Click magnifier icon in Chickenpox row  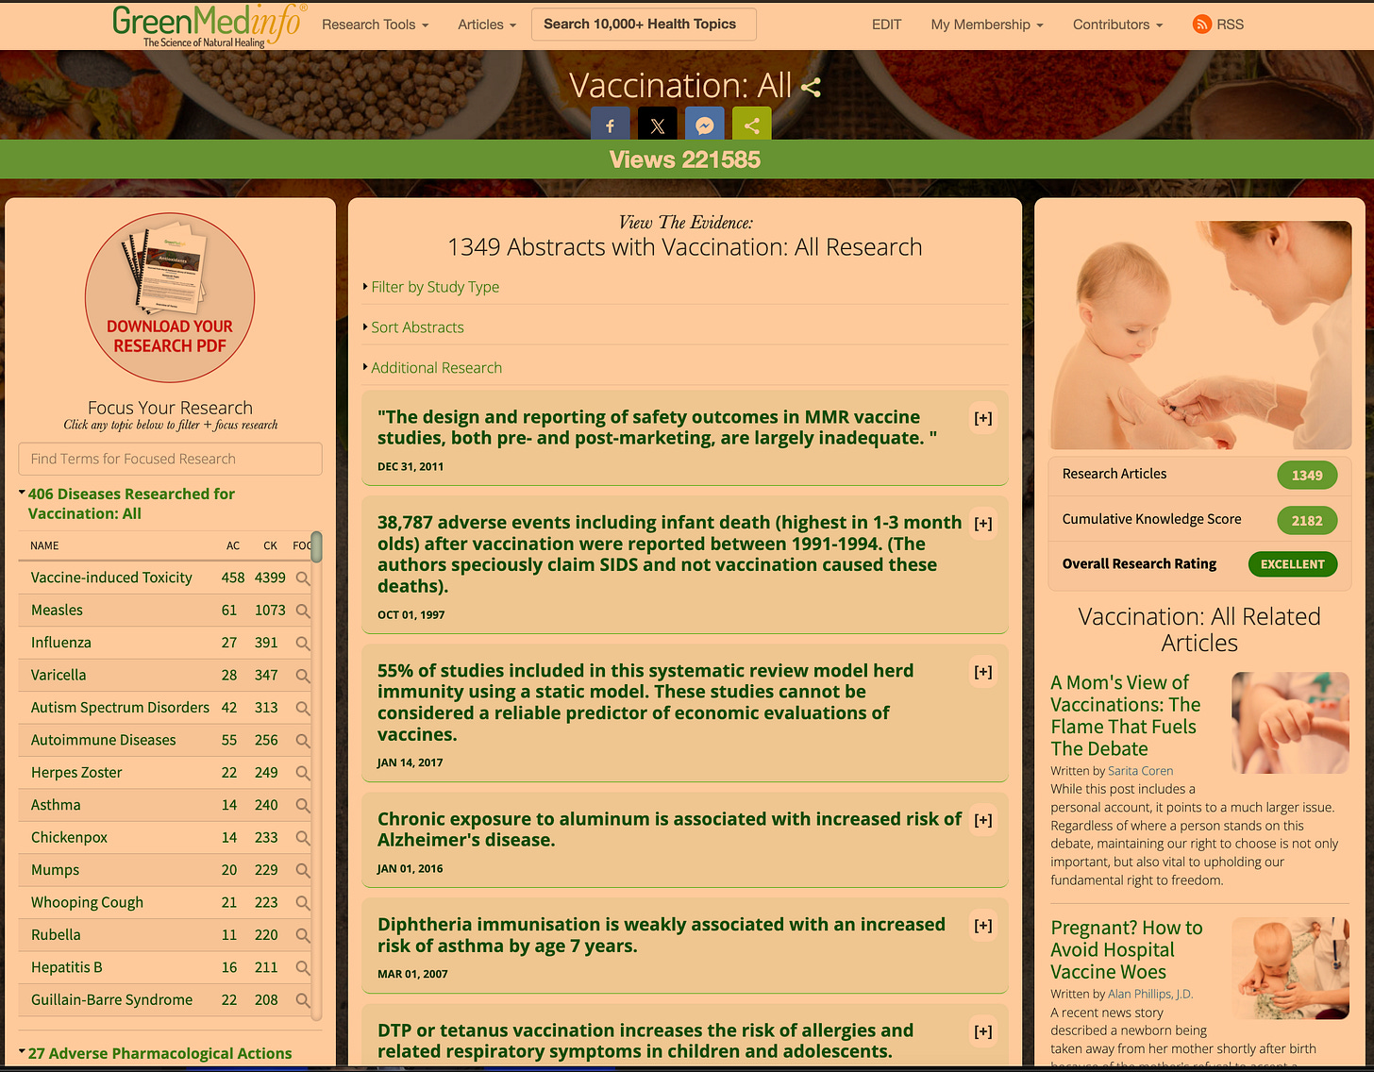(x=303, y=838)
